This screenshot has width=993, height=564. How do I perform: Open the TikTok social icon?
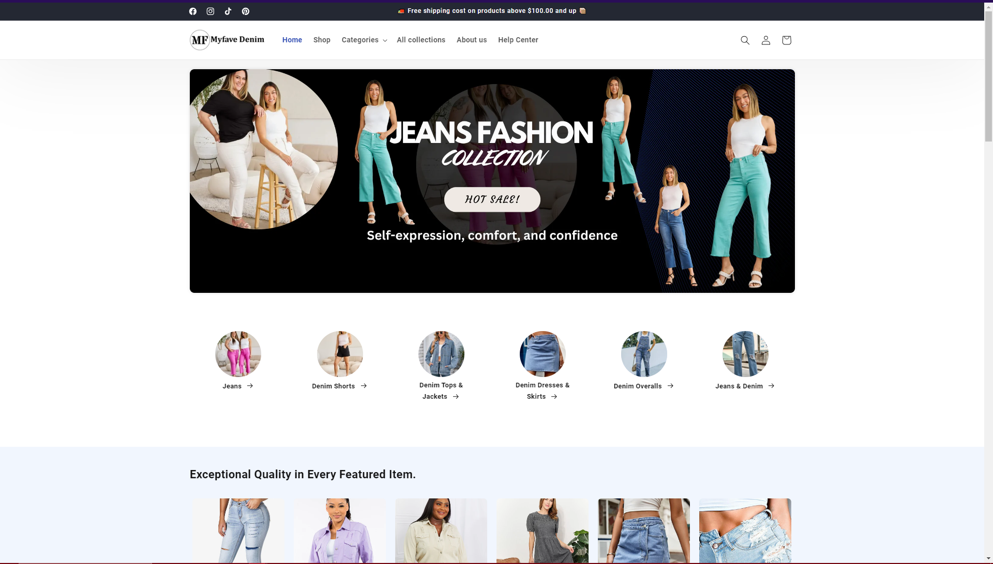(228, 11)
